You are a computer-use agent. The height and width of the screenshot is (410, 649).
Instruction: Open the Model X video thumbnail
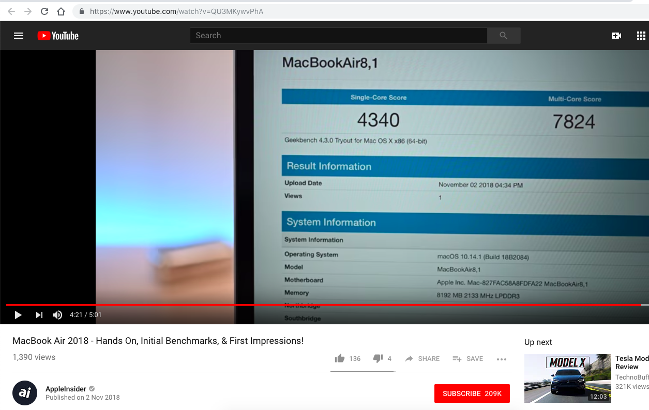568,379
